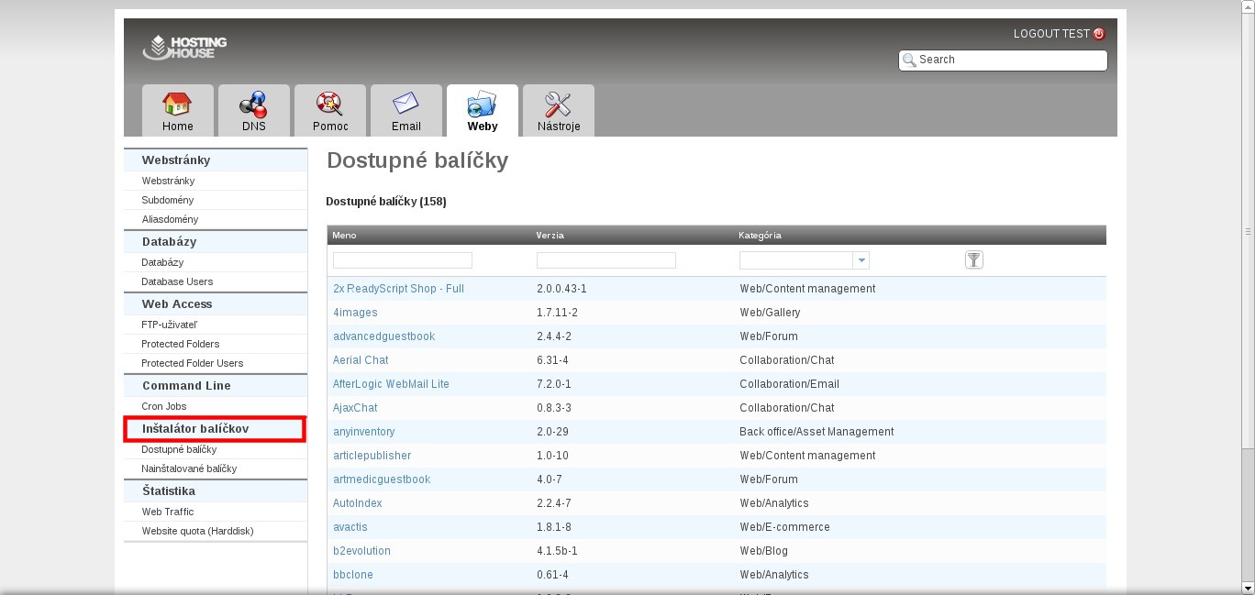Viewport: 1255px width, 595px height.
Task: Click the Email envelope icon
Action: tap(405, 104)
